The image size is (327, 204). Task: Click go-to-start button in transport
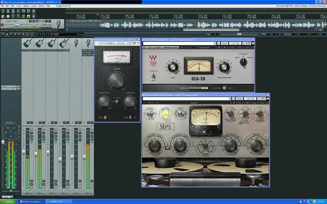(3, 34)
